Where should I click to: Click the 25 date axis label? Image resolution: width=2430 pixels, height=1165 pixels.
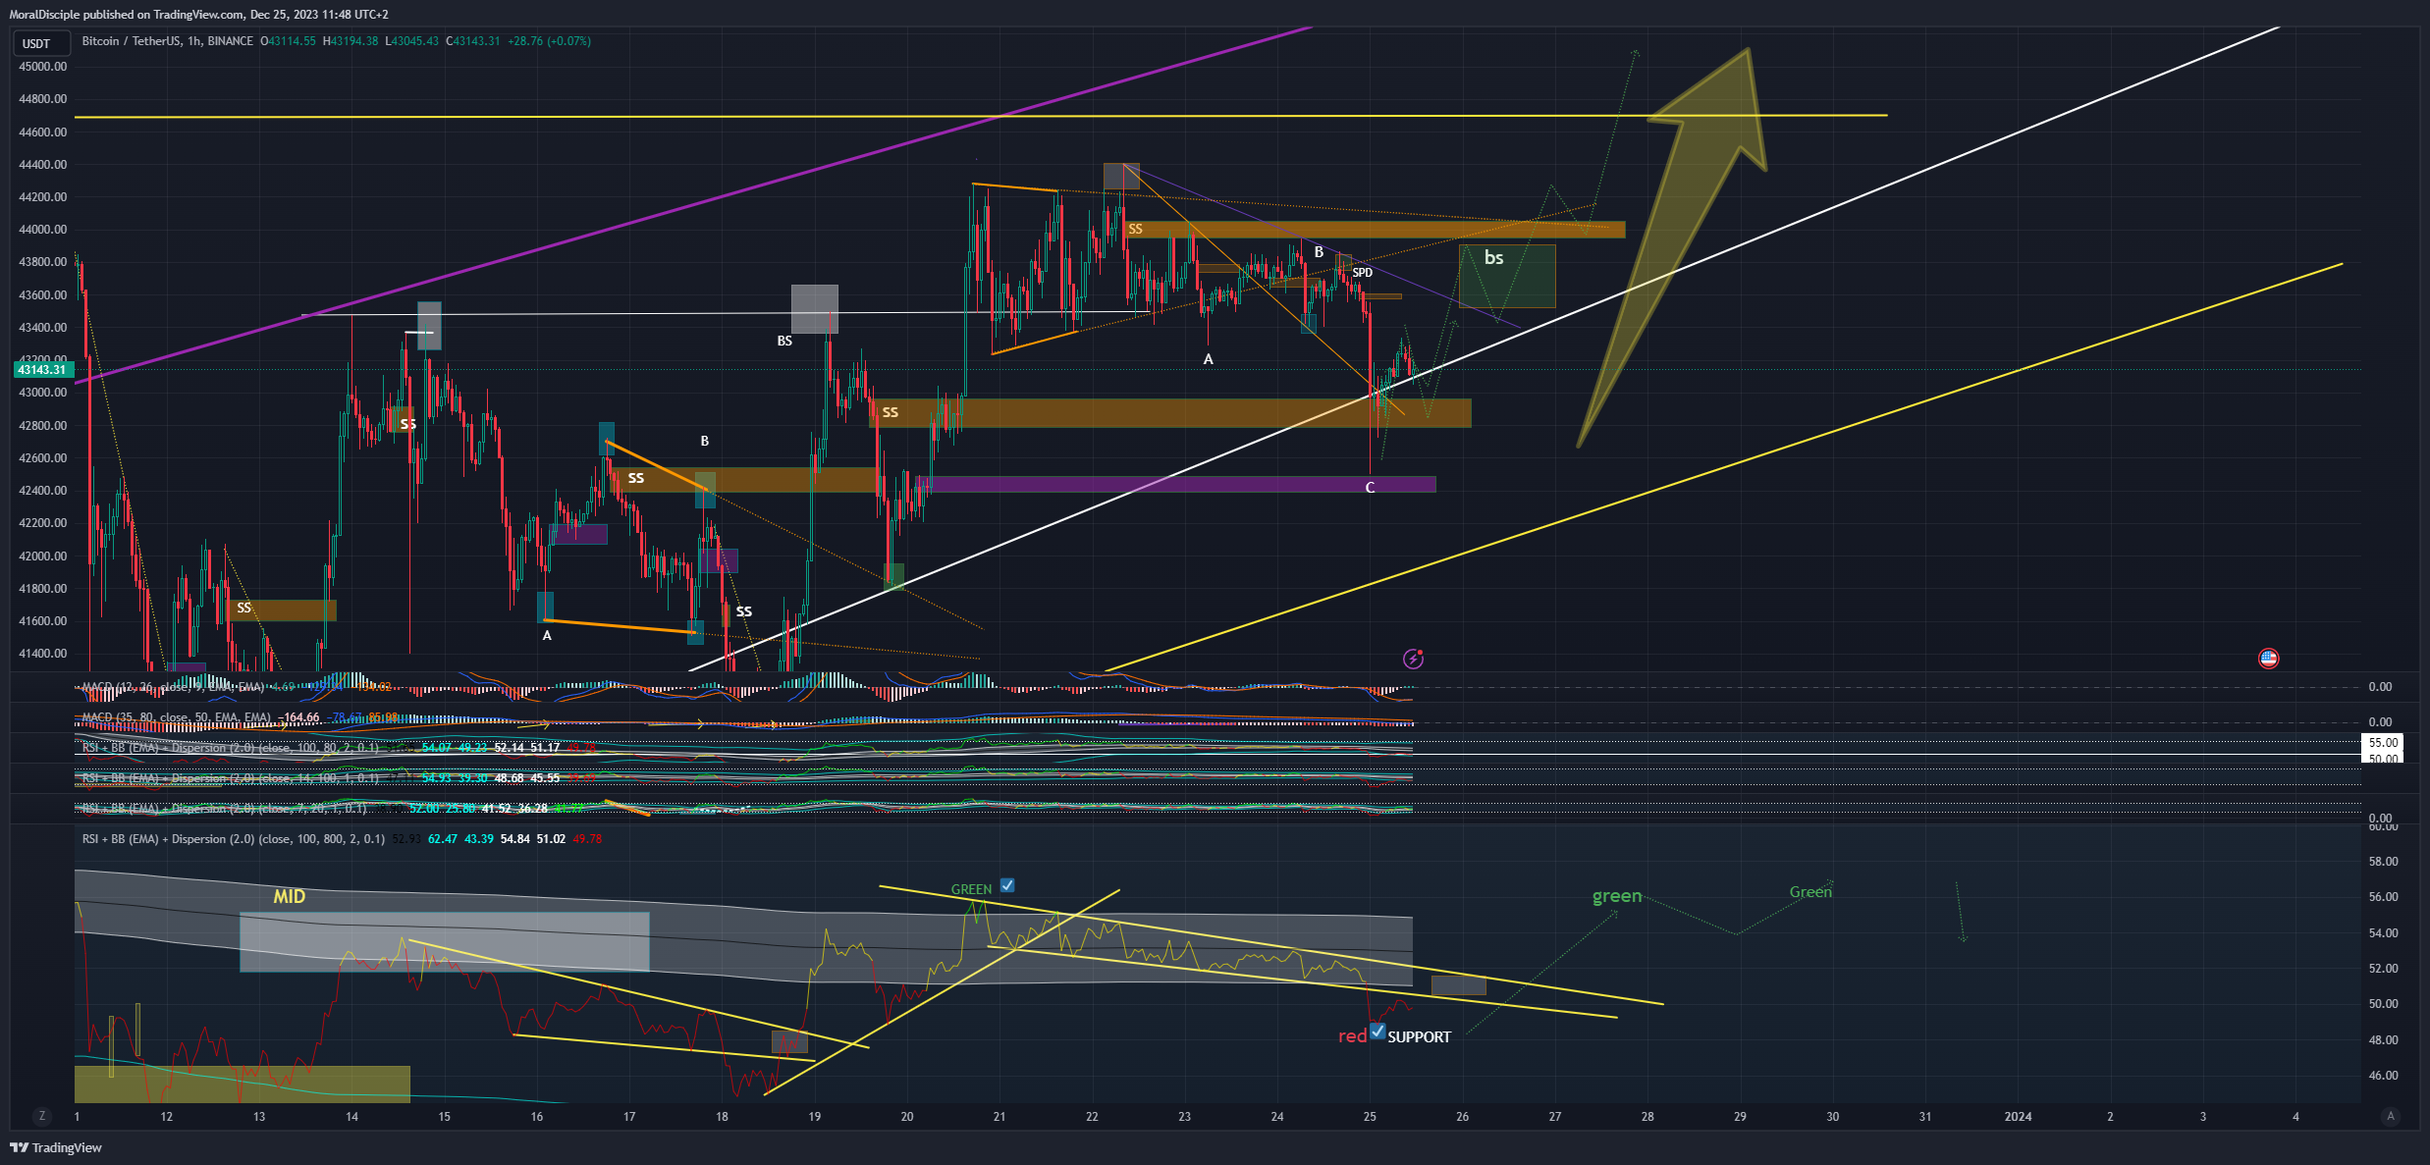tap(1370, 1117)
